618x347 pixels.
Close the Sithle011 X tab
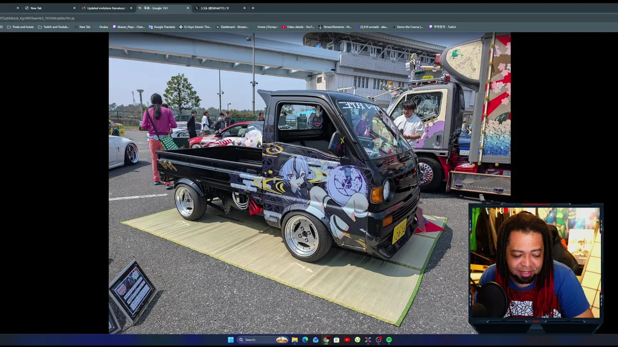[x=244, y=8]
